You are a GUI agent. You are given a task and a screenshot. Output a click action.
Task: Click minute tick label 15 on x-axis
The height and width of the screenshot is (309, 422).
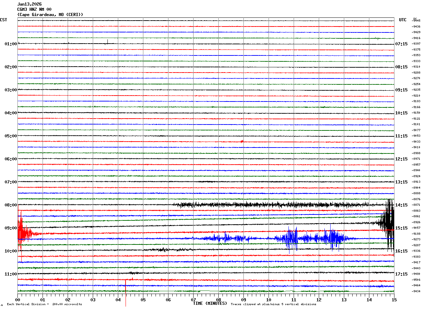click(x=394, y=300)
